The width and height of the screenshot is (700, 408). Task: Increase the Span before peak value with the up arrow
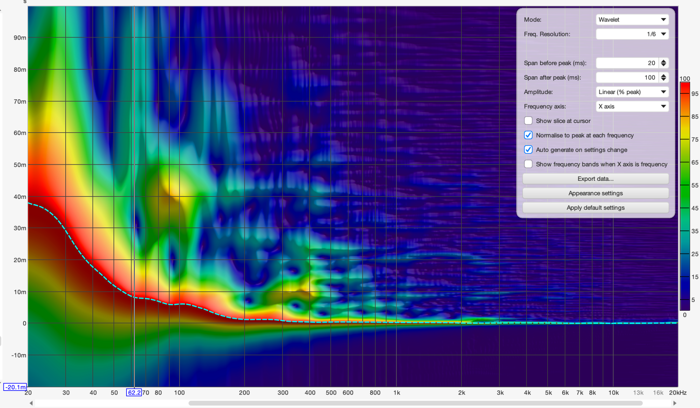point(663,61)
